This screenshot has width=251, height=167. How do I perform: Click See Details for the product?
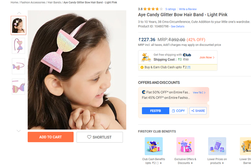coord(177,26)
